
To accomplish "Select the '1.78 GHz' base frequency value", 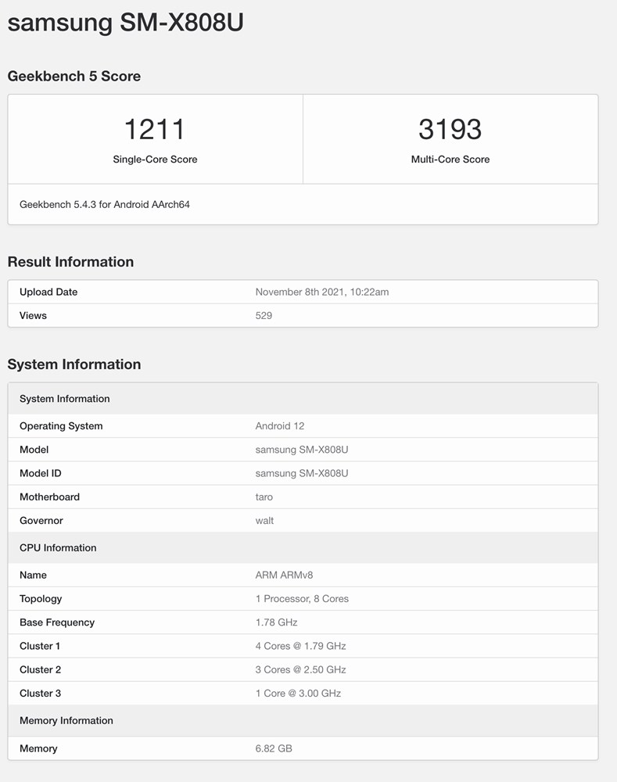I will (276, 622).
